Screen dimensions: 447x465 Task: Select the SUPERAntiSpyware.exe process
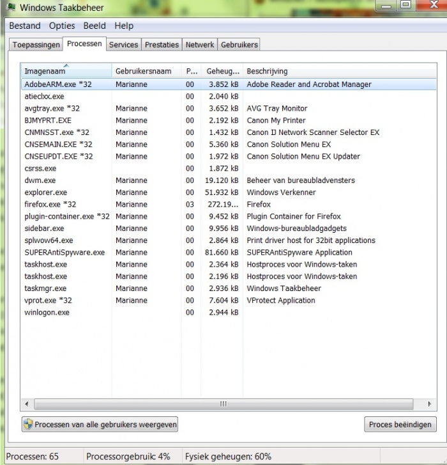pyautogui.click(x=229, y=253)
